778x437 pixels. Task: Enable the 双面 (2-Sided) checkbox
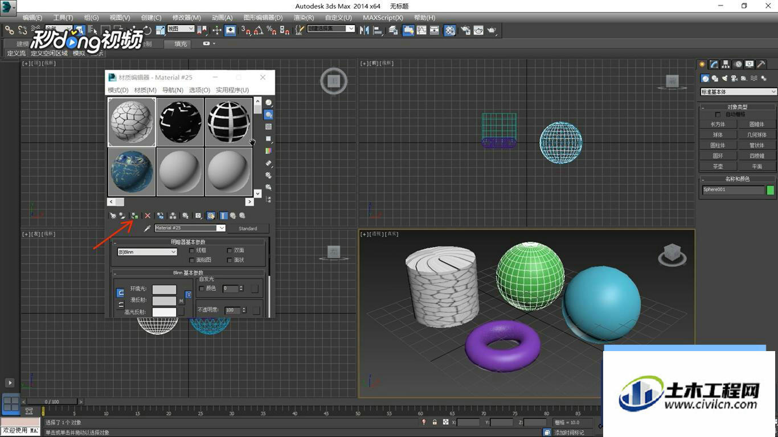230,250
